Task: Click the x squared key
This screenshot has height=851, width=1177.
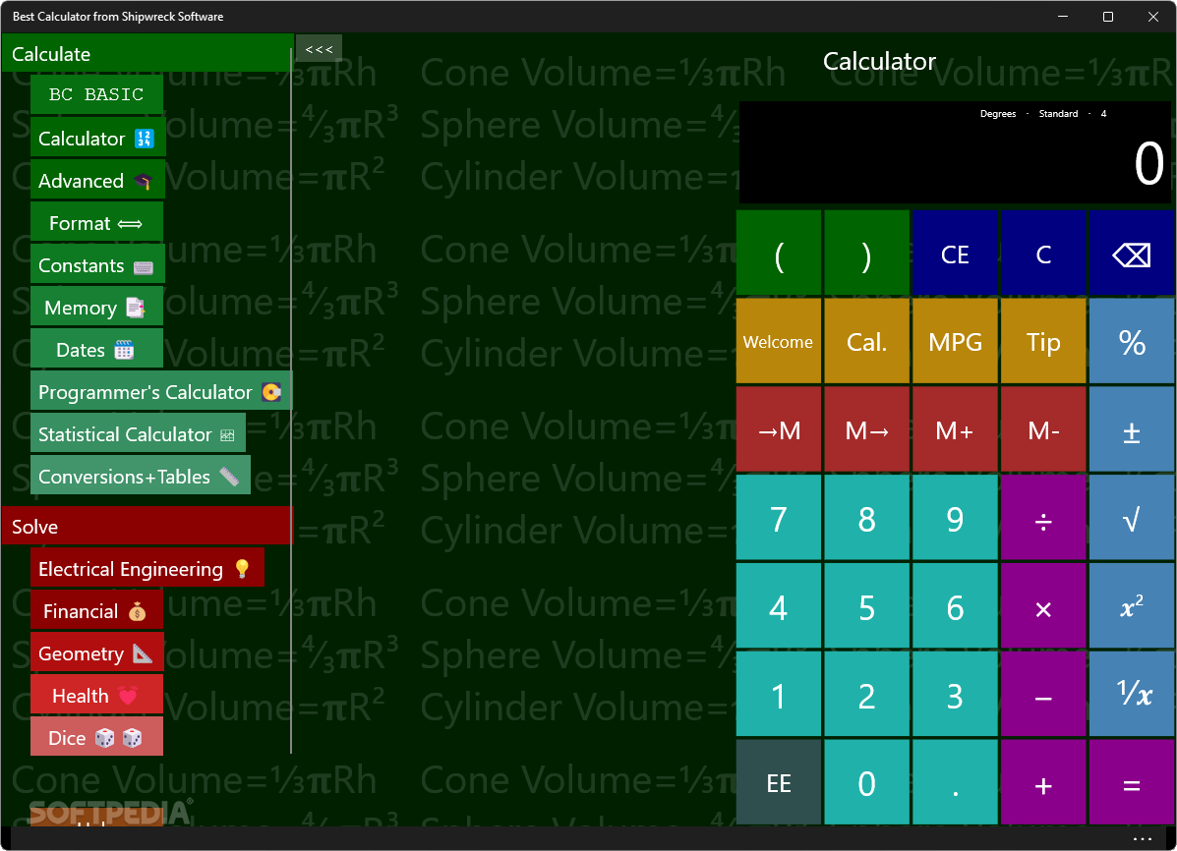Action: click(1131, 605)
